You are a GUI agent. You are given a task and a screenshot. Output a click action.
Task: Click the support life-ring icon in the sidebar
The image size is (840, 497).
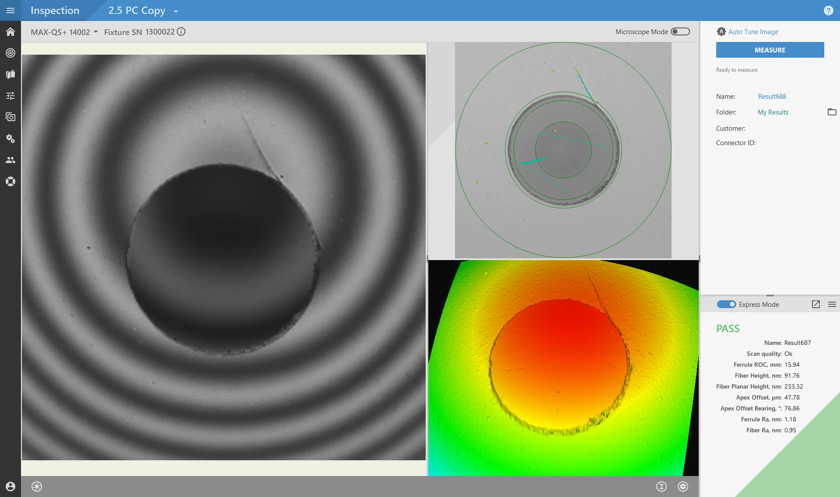(x=10, y=181)
